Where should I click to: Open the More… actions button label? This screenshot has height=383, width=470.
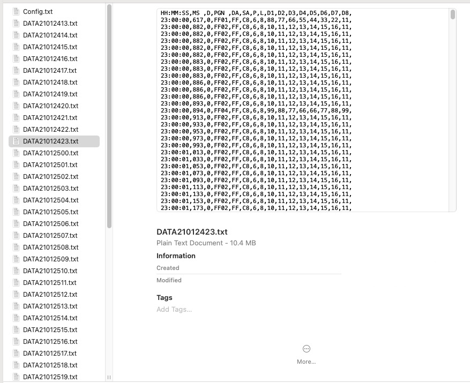[x=307, y=362]
